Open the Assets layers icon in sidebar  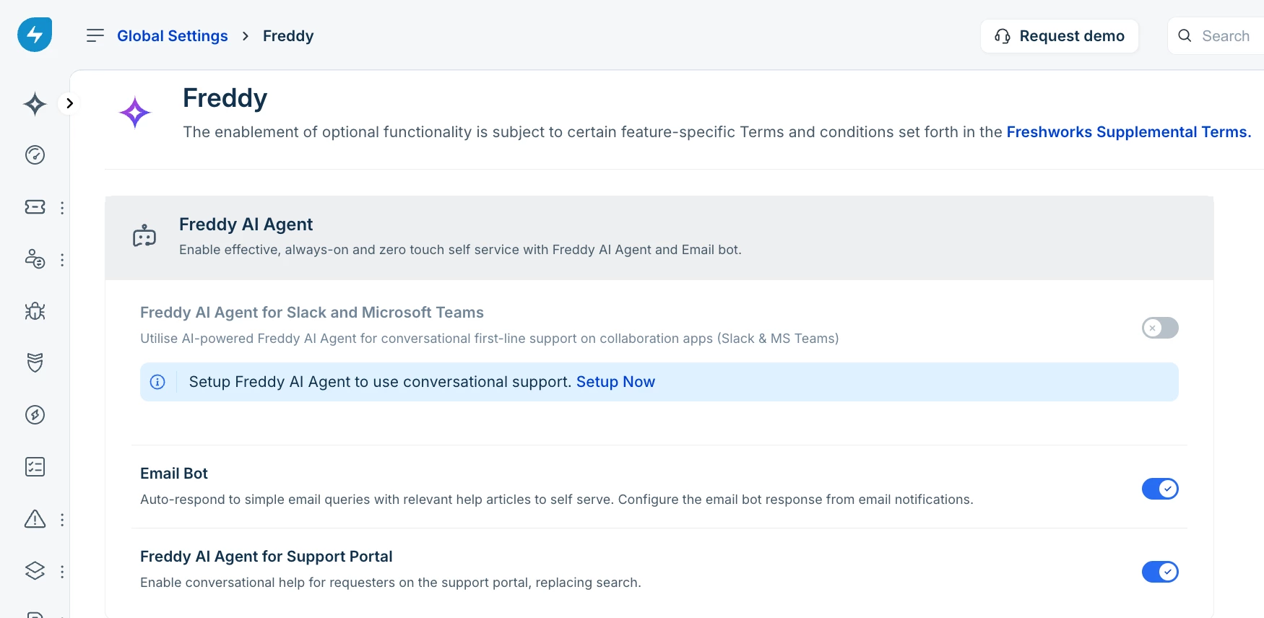(x=35, y=571)
